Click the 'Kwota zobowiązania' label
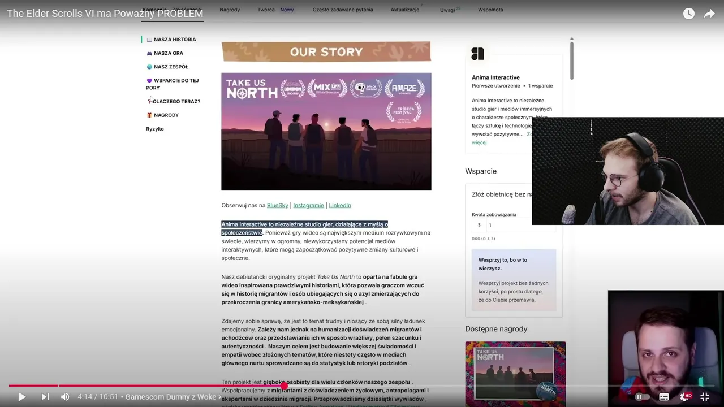This screenshot has height=407, width=724. (494, 215)
